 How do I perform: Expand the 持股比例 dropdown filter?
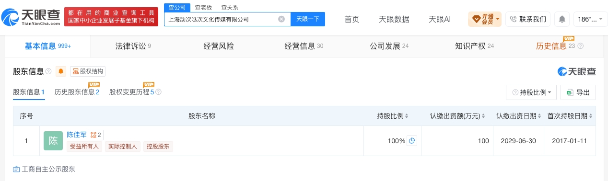click(531, 92)
